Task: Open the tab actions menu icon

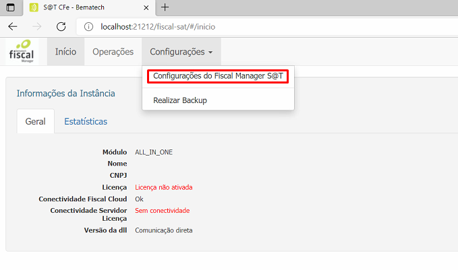Action: (x=11, y=7)
